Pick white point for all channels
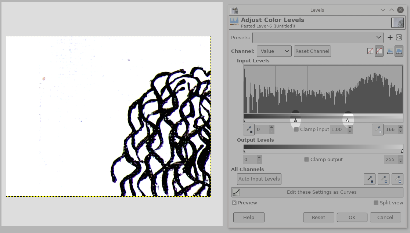Image resolution: width=410 pixels, height=233 pixels. tap(398, 179)
